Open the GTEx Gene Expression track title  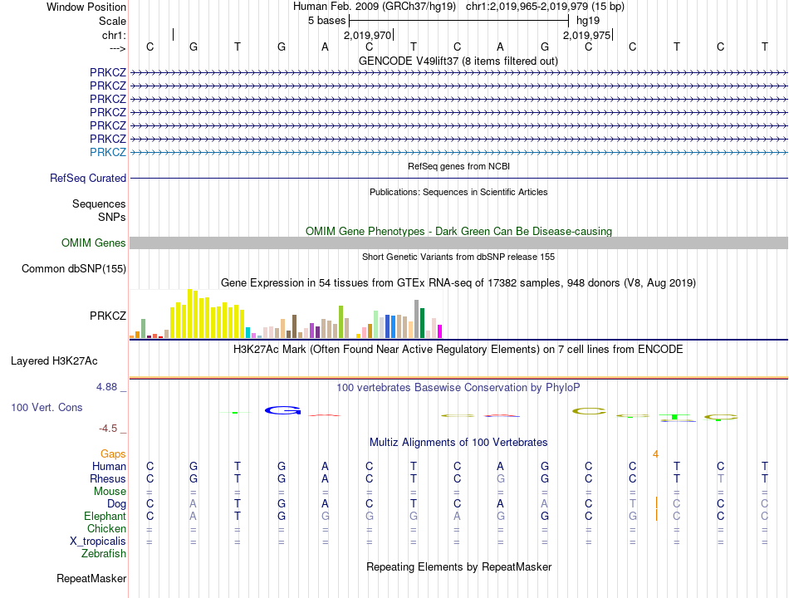[x=458, y=283]
